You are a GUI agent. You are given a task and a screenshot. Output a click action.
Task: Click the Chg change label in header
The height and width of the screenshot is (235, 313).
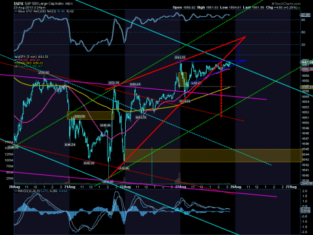[269, 7]
